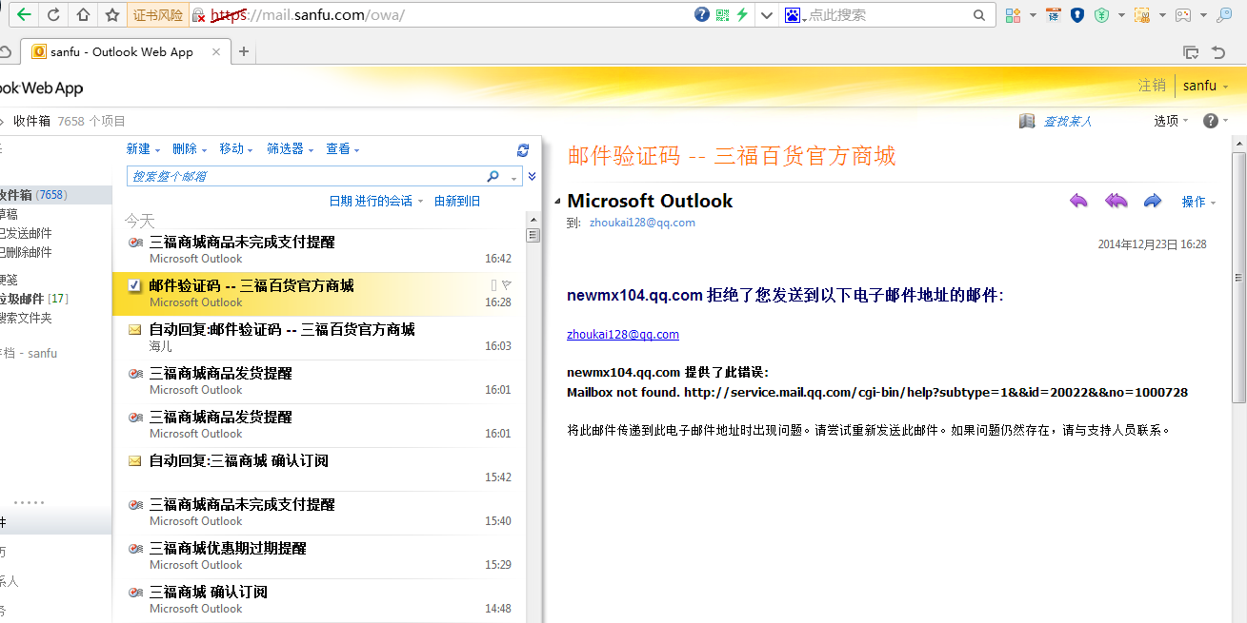The height and width of the screenshot is (623, 1247).
Task: Click the mailbox search magnifier icon
Action: [x=493, y=177]
